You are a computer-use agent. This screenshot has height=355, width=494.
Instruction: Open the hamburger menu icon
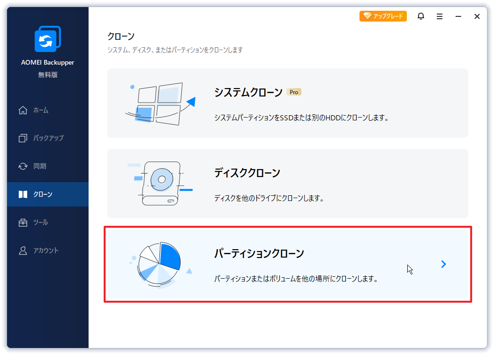coord(439,16)
